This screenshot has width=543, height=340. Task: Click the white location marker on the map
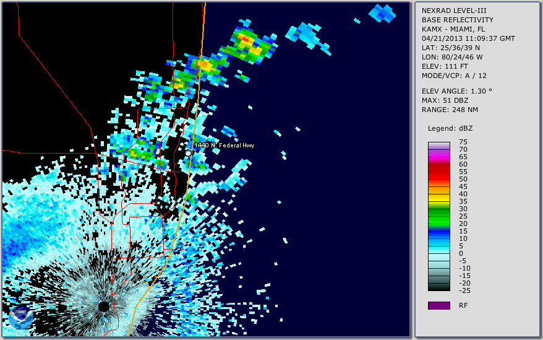(x=188, y=153)
